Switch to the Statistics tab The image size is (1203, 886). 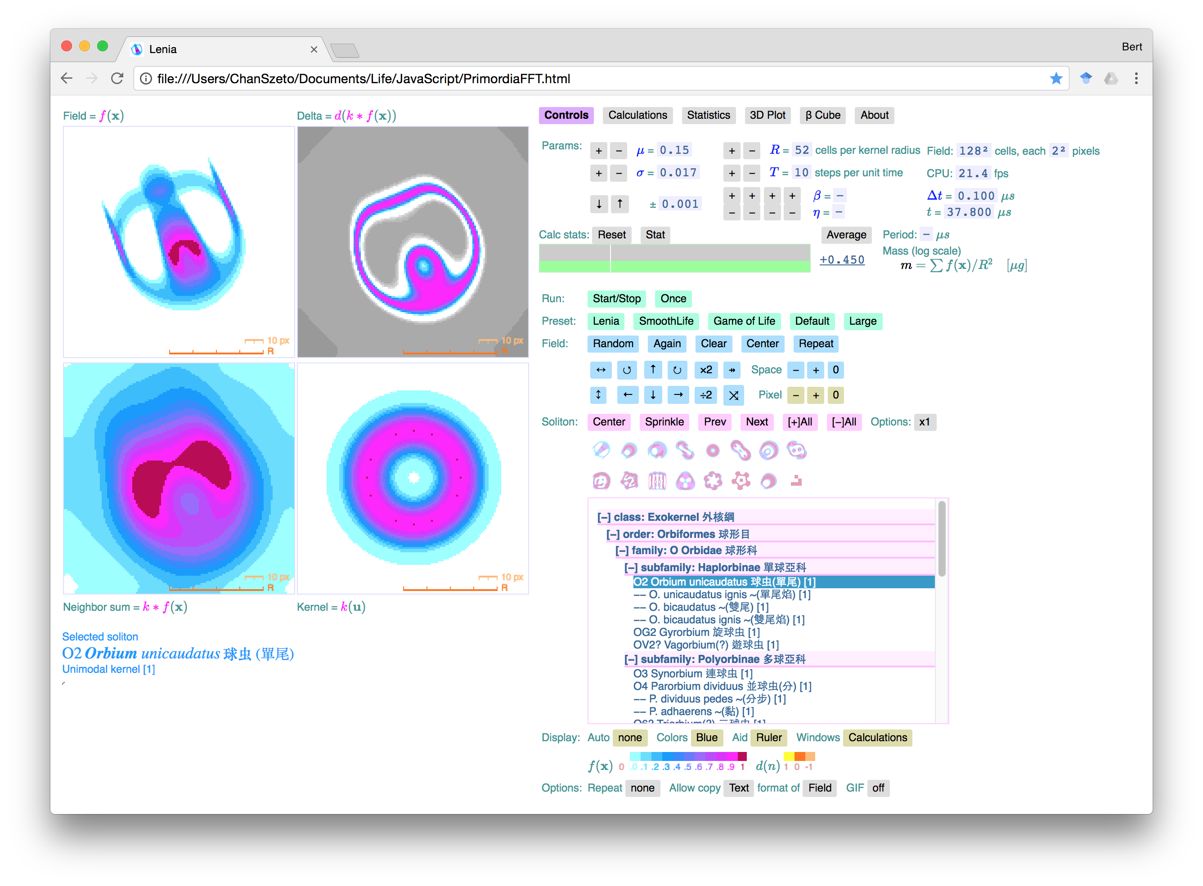[x=708, y=115]
